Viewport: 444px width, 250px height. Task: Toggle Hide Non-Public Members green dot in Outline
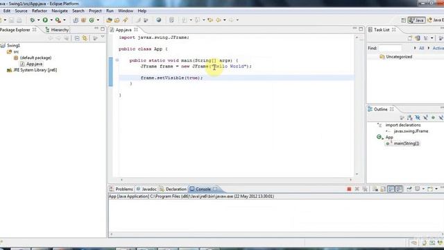[433, 117]
